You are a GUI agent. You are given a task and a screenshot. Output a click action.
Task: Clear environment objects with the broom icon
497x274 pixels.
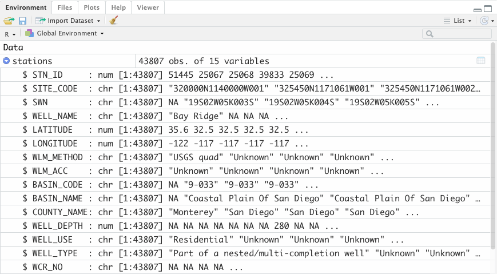coord(114,21)
